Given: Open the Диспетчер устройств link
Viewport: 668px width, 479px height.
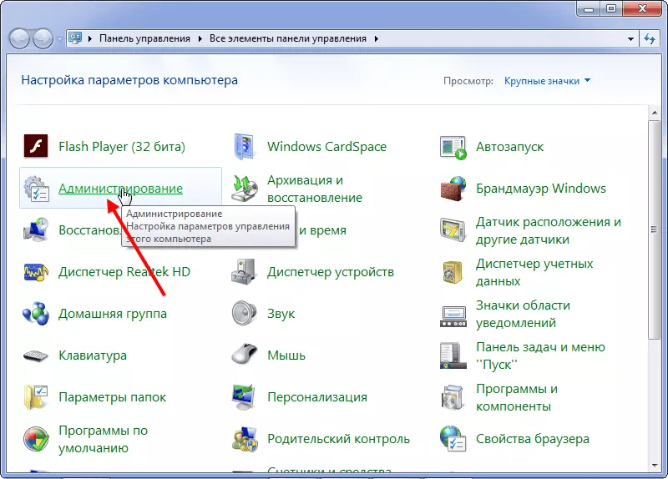Looking at the screenshot, I should [330, 272].
